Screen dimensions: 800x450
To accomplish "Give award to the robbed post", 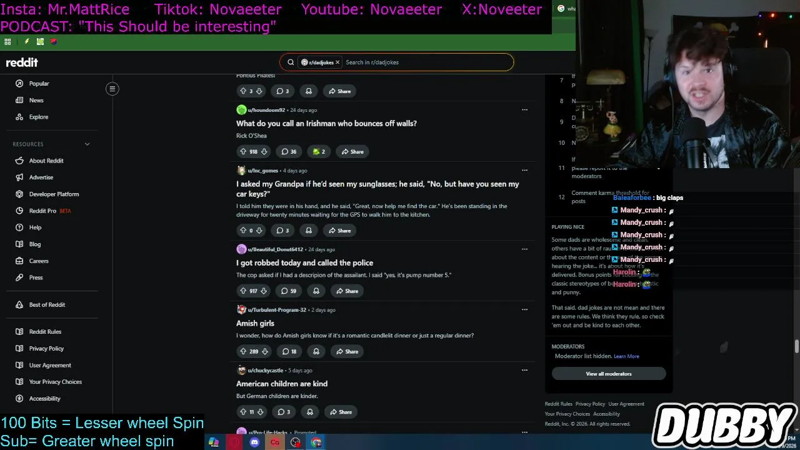I will (316, 291).
